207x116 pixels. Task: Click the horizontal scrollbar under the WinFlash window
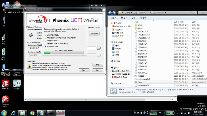[86, 99]
